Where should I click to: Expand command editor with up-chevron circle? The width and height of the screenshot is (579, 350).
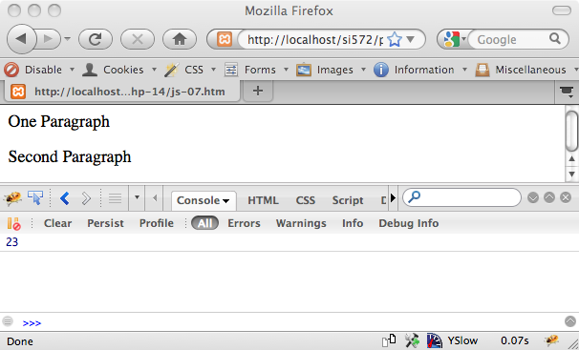(x=570, y=321)
